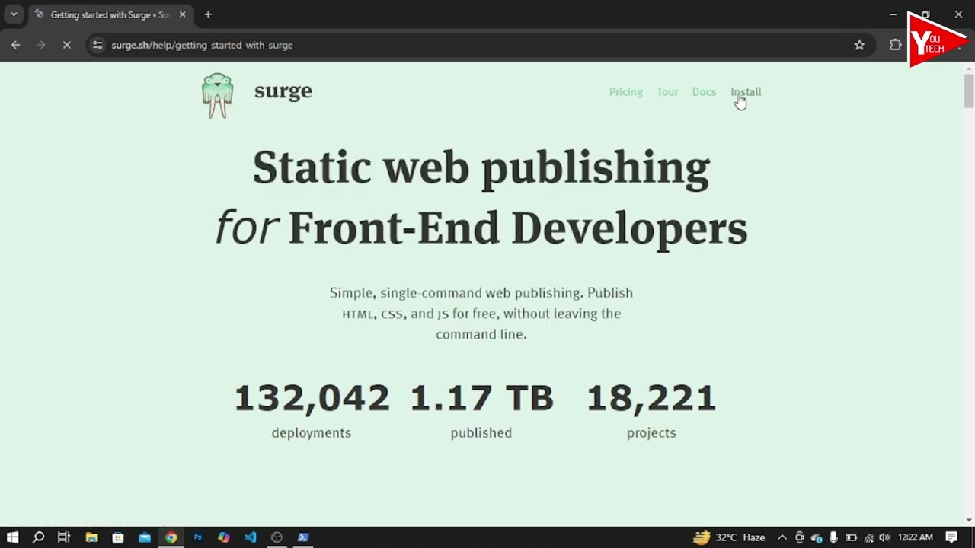This screenshot has width=975, height=548.
Task: Open the Pricing nav link
Action: [x=625, y=91]
